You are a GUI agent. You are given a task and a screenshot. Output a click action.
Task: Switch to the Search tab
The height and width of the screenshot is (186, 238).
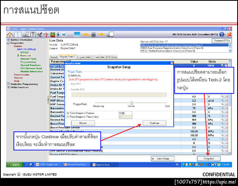pos(54,57)
